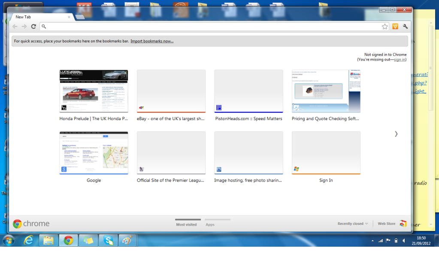The image size is (439, 257).
Task: Click the volume speaker tray icon
Action: click(404, 241)
